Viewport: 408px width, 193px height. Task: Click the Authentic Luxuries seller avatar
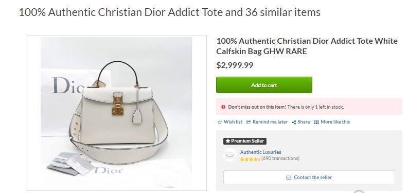pyautogui.click(x=230, y=155)
